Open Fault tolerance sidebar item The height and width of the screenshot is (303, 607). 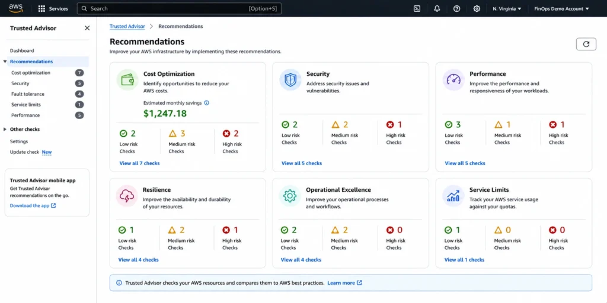(x=28, y=94)
